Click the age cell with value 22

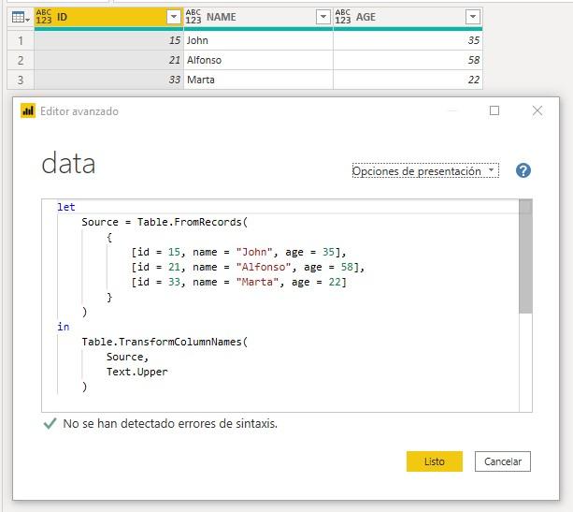pos(408,80)
